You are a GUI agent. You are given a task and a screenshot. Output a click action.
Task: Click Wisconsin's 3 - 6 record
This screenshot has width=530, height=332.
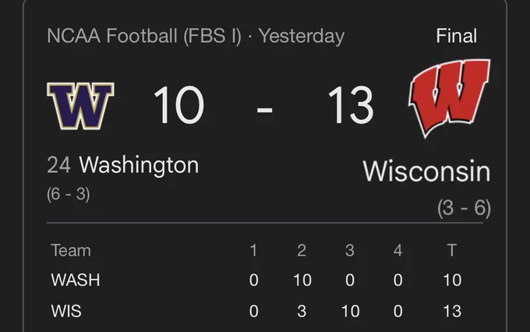(x=464, y=209)
